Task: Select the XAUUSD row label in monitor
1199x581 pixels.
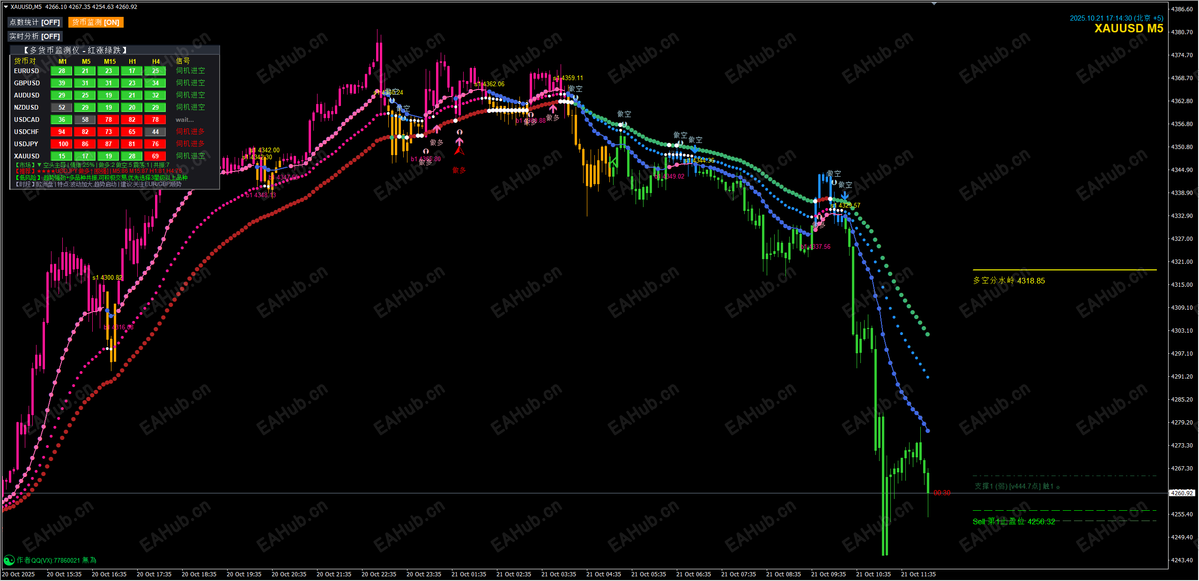Action: [x=27, y=156]
